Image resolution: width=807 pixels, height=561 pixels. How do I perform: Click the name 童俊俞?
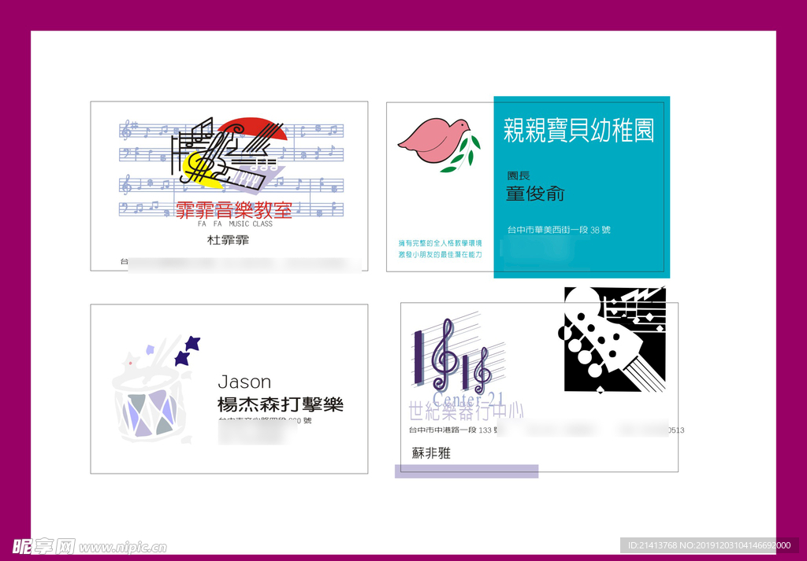click(535, 194)
